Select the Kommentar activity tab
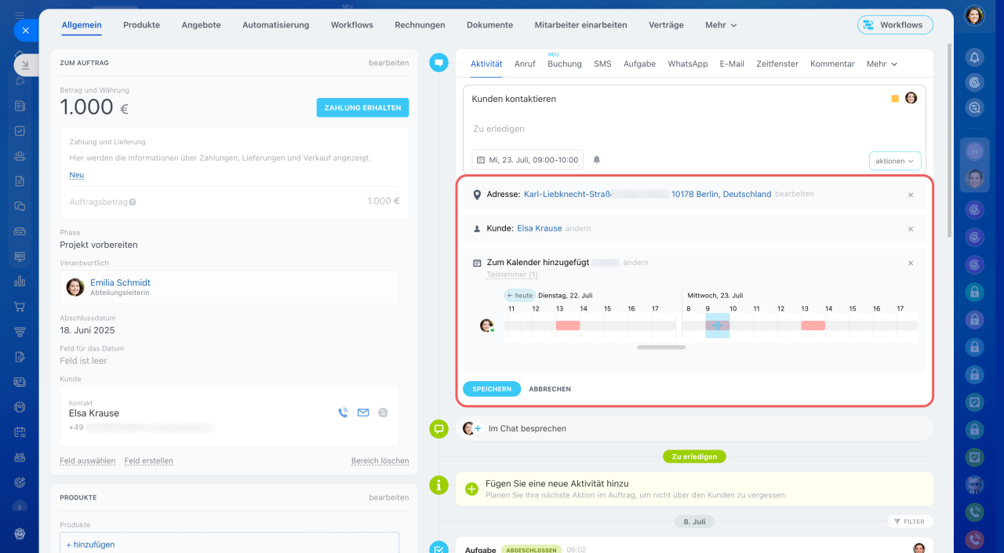The width and height of the screenshot is (1004, 553). coord(832,64)
